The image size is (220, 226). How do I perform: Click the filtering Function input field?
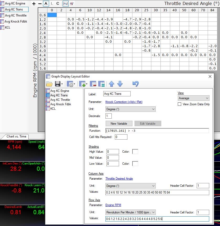[x=157, y=131]
